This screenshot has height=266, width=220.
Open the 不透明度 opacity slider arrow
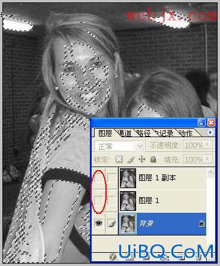coord(208,144)
